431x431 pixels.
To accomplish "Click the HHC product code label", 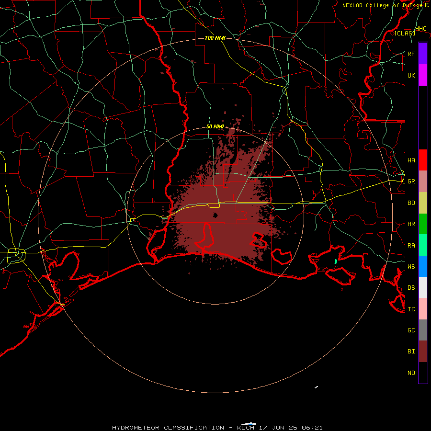I will click(x=420, y=29).
